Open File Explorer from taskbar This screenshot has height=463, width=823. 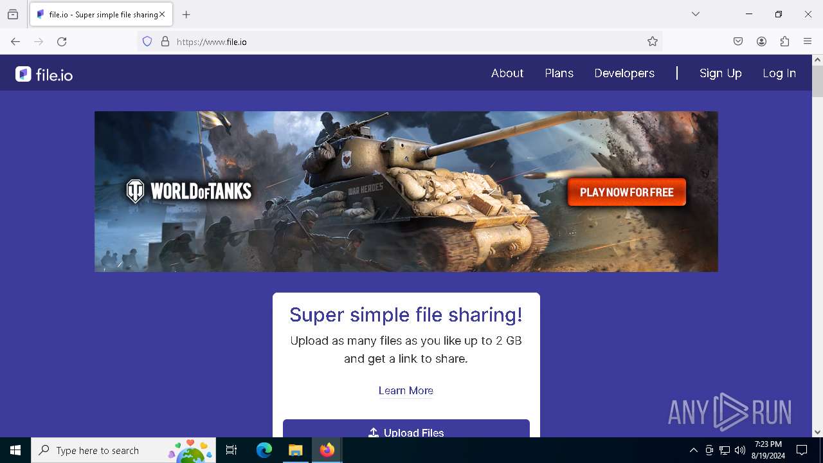point(295,450)
